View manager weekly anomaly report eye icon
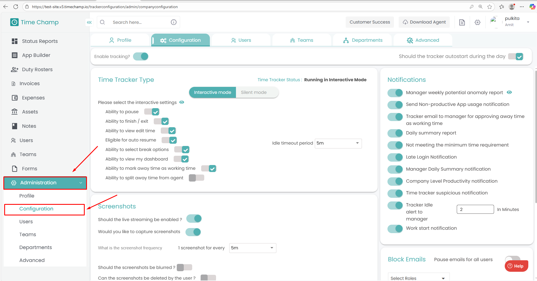Viewport: 537px width, 281px height. point(509,92)
